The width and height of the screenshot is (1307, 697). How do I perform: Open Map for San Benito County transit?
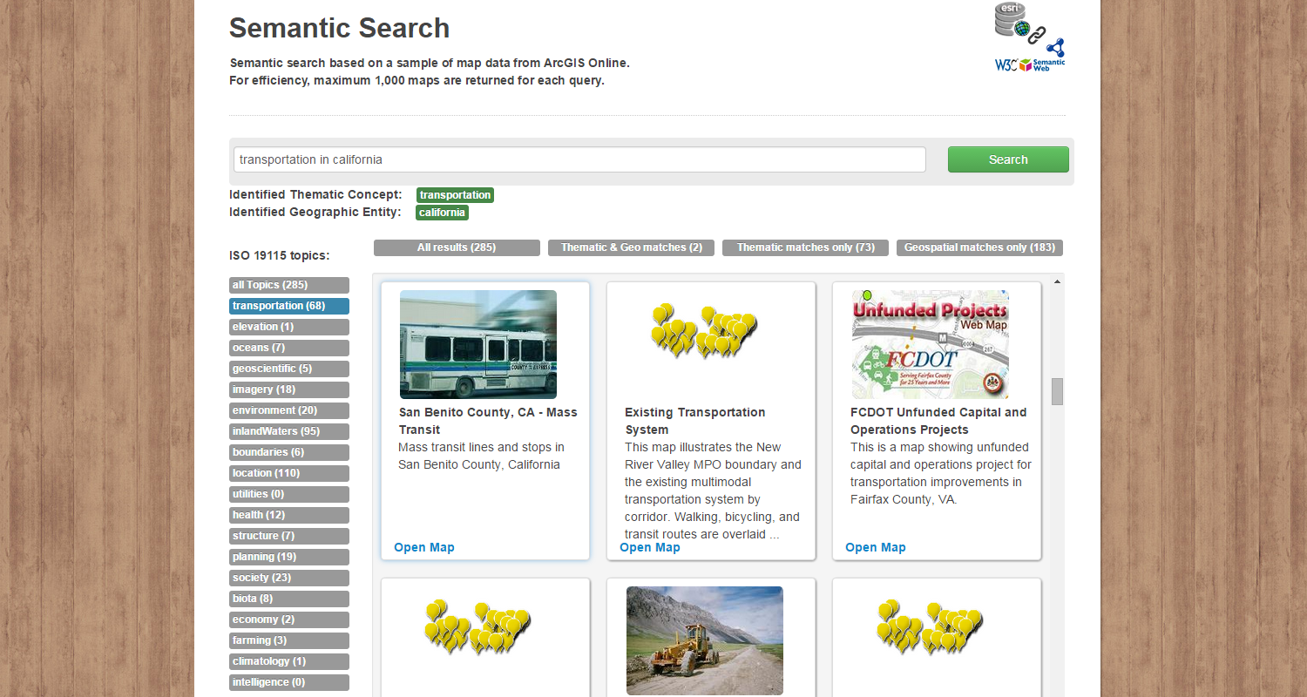click(424, 547)
